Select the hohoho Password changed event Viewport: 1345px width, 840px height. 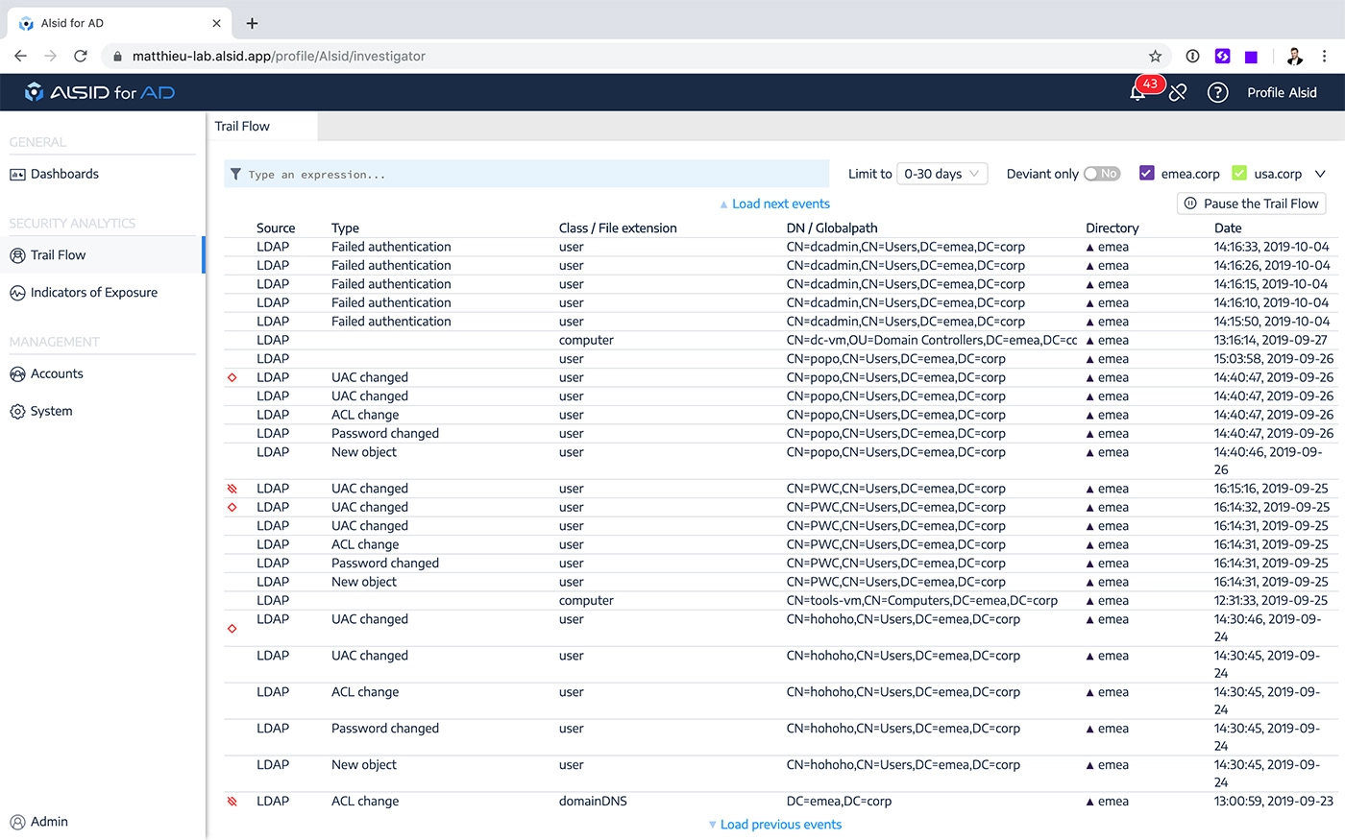point(780,737)
